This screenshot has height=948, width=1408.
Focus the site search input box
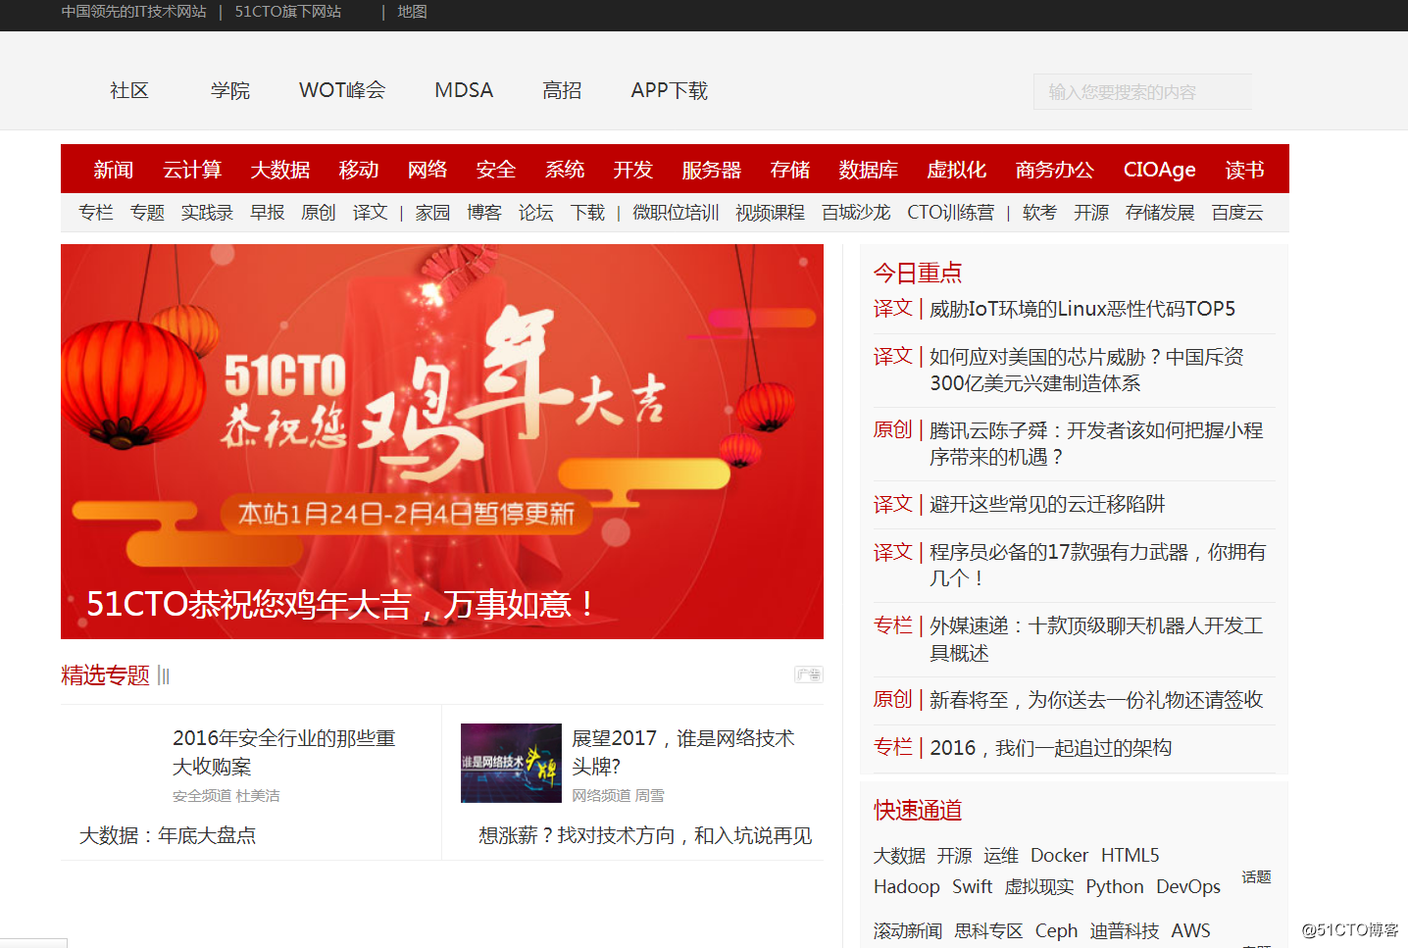click(1142, 92)
